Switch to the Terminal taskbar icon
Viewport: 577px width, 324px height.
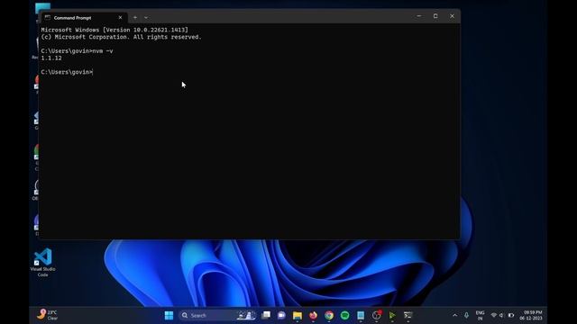pyautogui.click(x=408, y=315)
